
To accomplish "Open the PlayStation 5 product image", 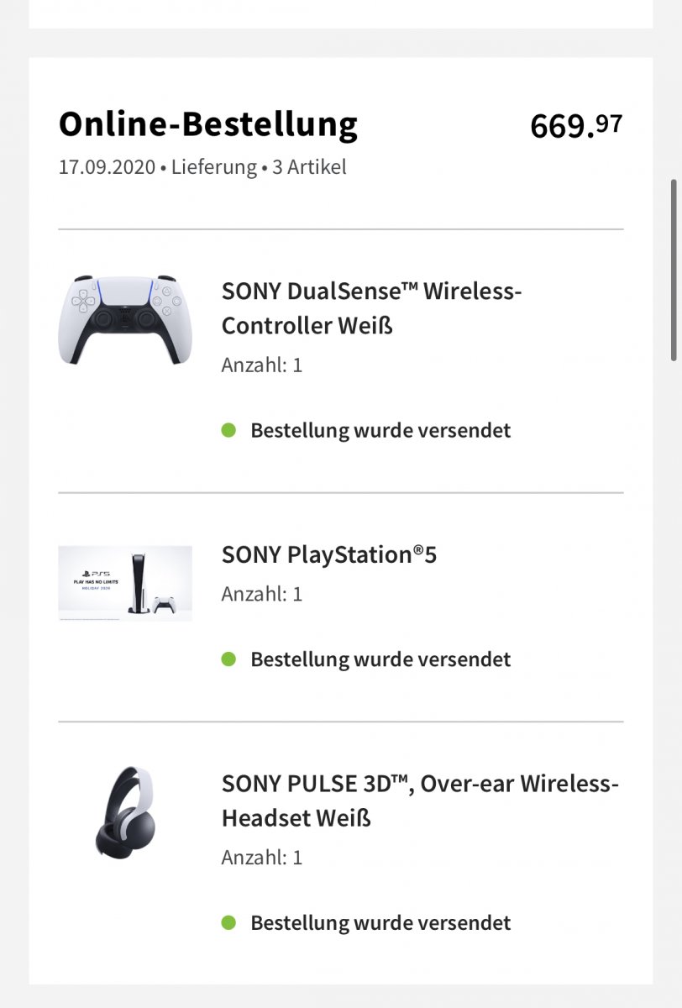I will [x=125, y=584].
